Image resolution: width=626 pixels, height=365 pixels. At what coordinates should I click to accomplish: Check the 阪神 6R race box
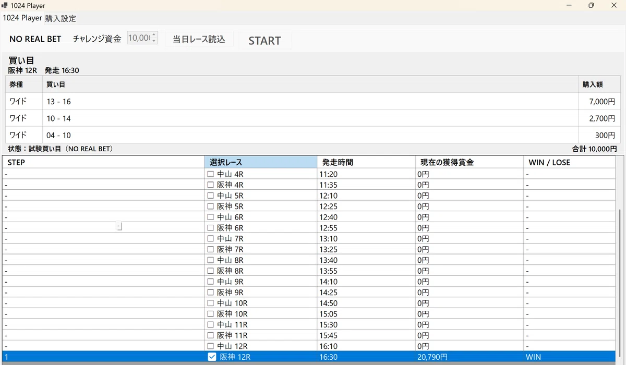pyautogui.click(x=211, y=228)
